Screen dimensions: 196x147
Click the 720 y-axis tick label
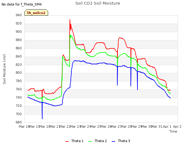click(19, 106)
